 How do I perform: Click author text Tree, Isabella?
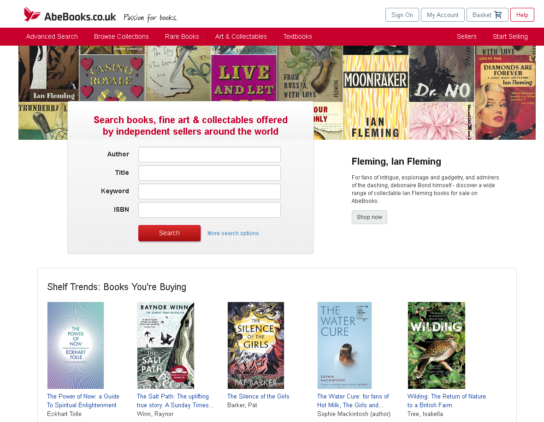425,414
